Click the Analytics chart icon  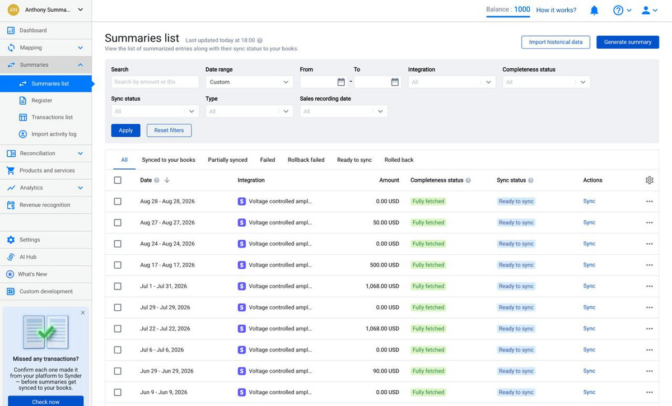pos(11,188)
